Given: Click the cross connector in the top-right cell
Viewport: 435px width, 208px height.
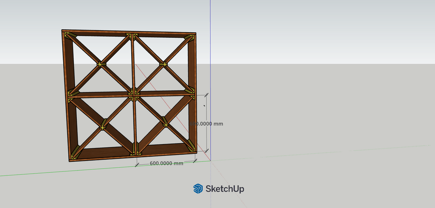Looking at the screenshot, I should coord(164,64).
